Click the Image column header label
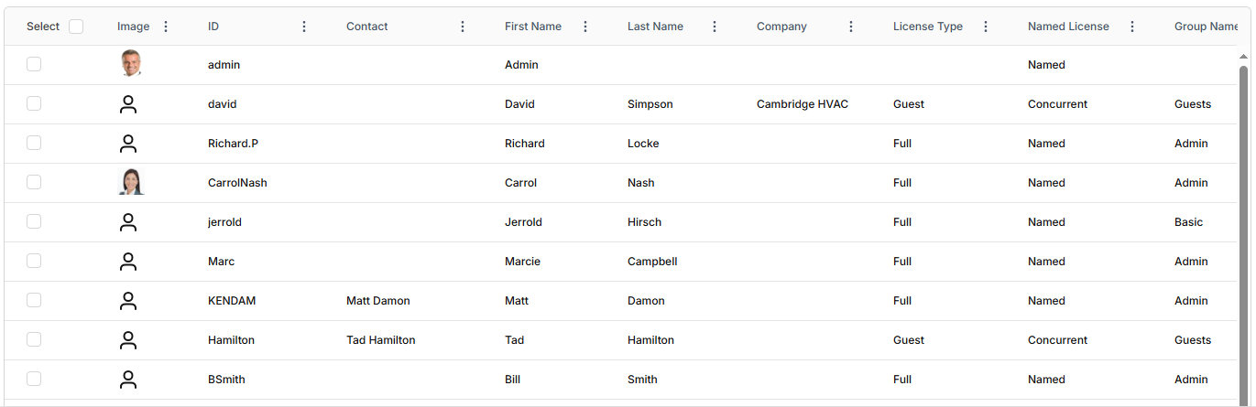This screenshot has height=407, width=1256. [134, 27]
